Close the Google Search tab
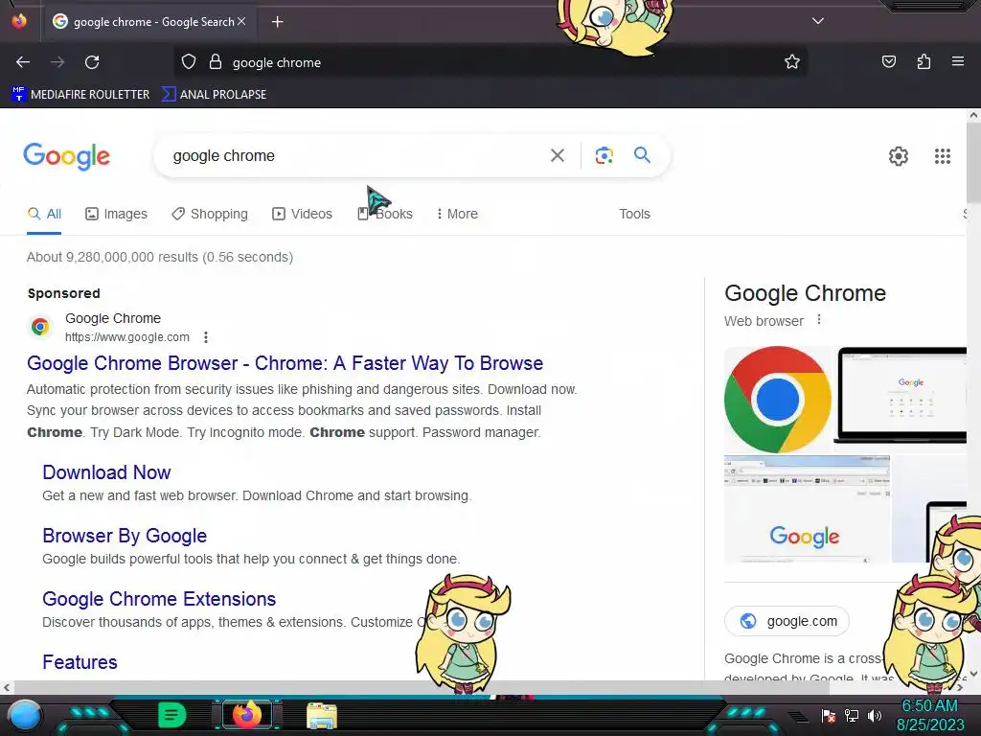Image resolution: width=981 pixels, height=736 pixels. 241,21
